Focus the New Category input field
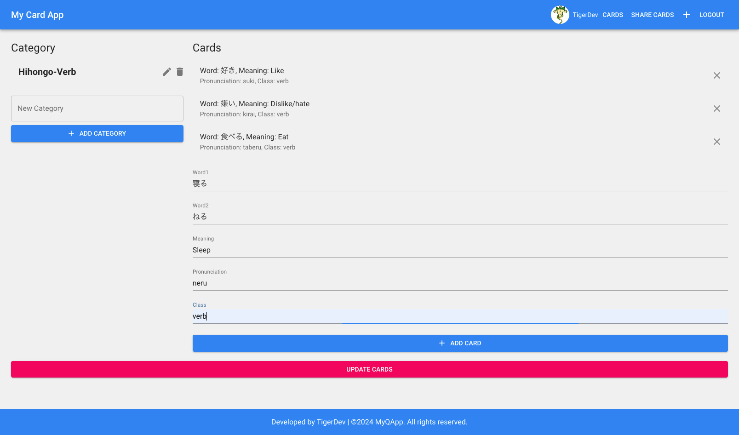The image size is (739, 435). [97, 109]
